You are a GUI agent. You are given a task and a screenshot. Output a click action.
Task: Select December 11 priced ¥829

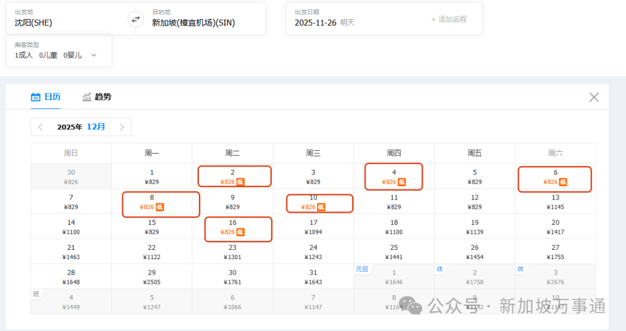[394, 202]
